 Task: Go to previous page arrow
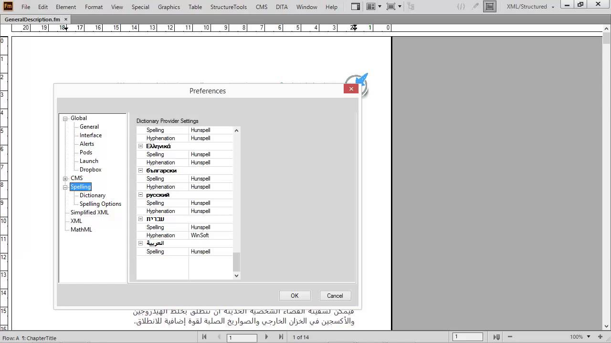pos(219,337)
